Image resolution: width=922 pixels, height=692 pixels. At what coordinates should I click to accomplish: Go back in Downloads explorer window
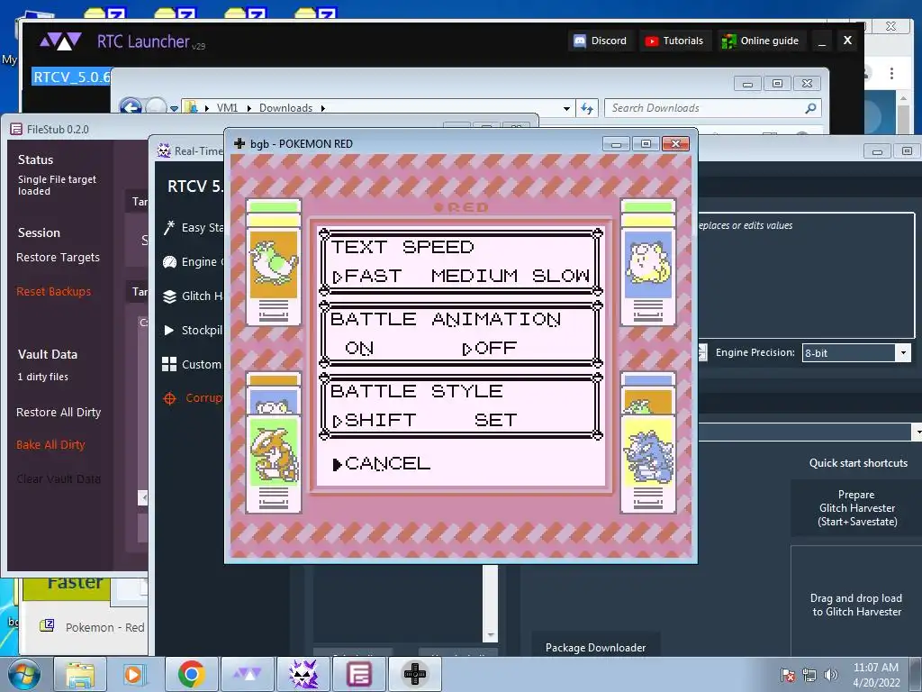pos(131,107)
